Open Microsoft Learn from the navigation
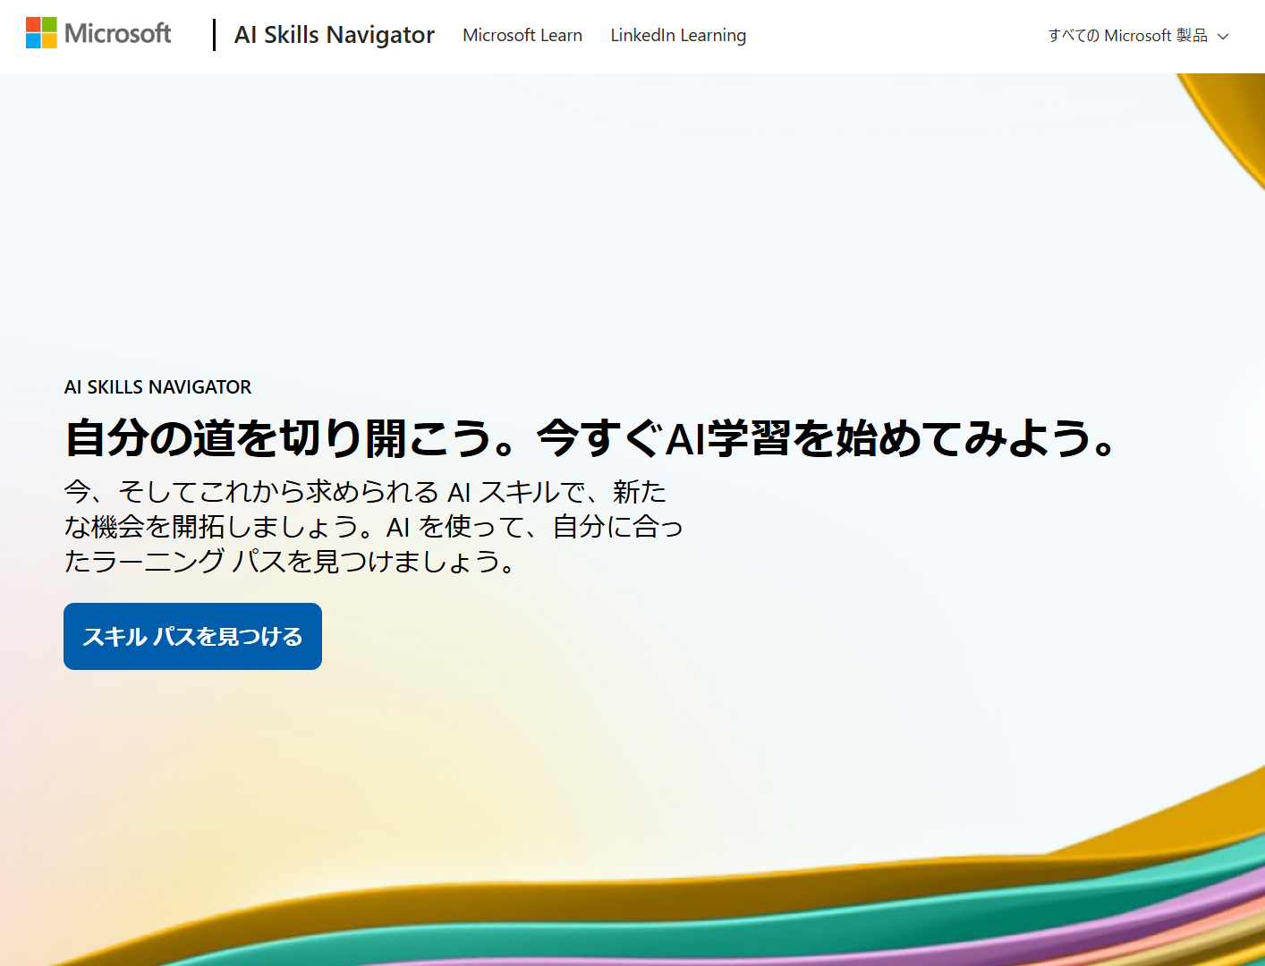Image resolution: width=1265 pixels, height=966 pixels. (522, 36)
